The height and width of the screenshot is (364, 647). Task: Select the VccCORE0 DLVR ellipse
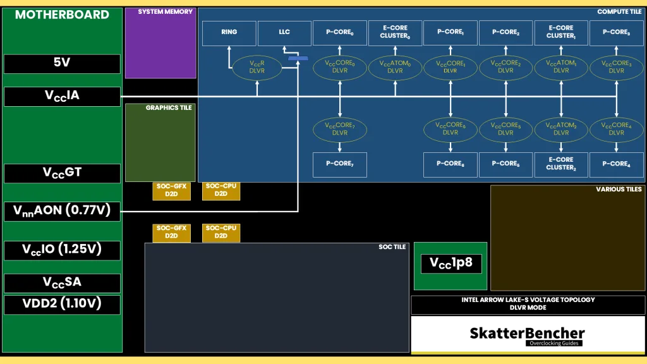[340, 68]
